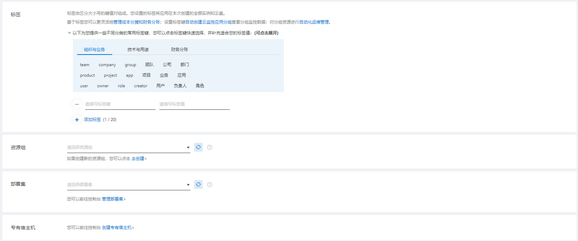This screenshot has width=578, height=241.
Task: Click the (可点击展开) expand hint text
Action: pos(266,33)
